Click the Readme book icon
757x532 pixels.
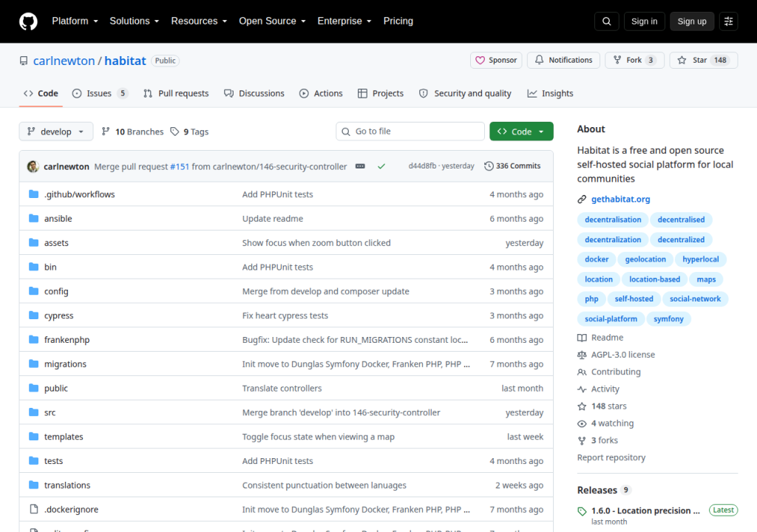582,338
